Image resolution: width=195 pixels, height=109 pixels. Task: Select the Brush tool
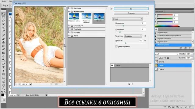pos(3,39)
